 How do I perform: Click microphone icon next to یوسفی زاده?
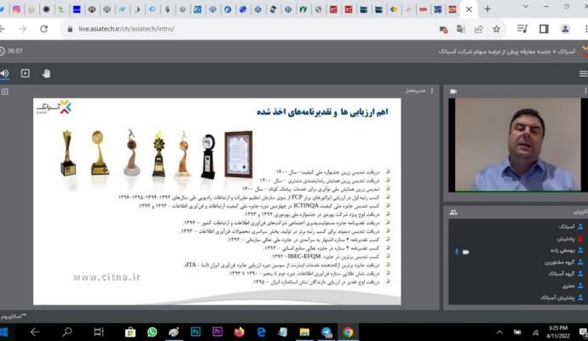(456, 251)
